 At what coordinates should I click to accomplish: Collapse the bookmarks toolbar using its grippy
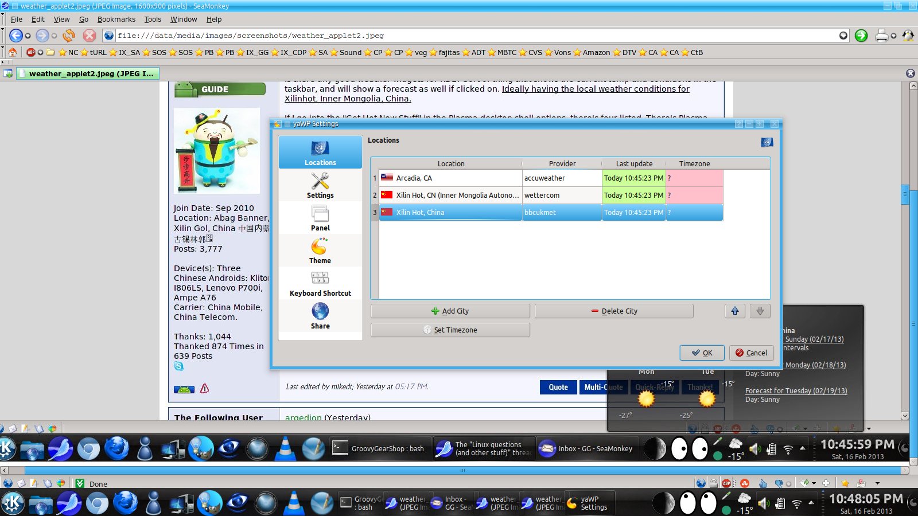click(x=2, y=52)
